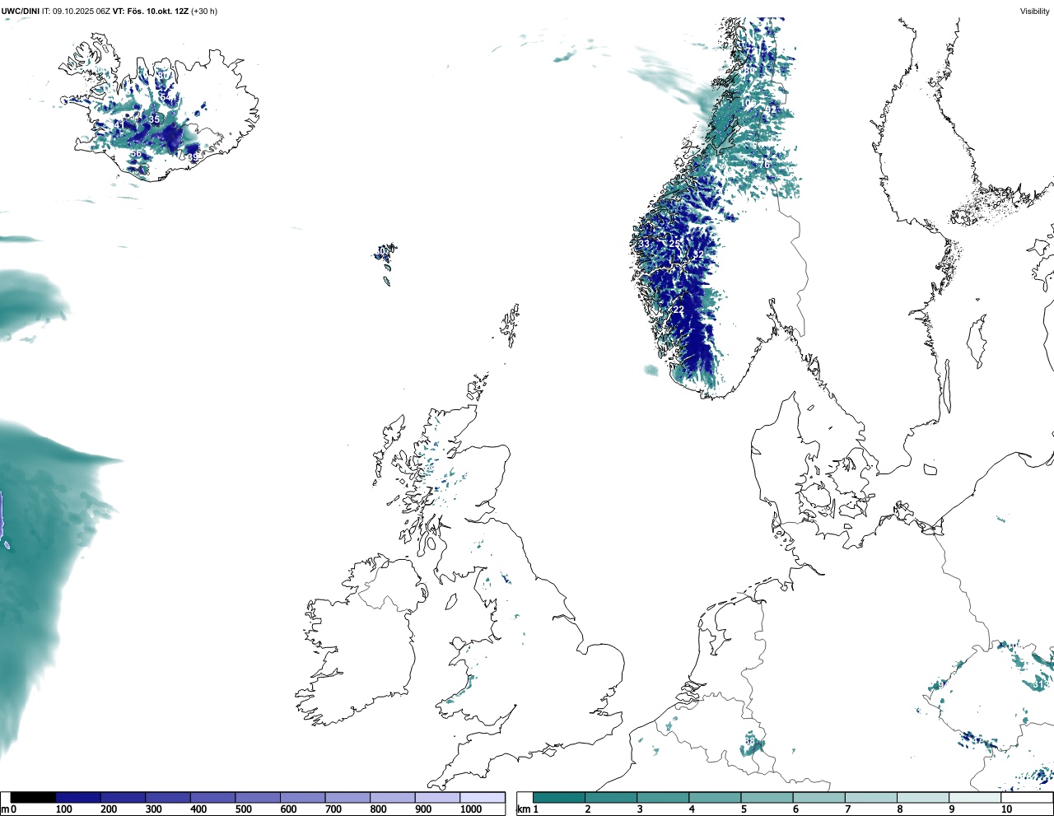Click the 5–6 km teal swatch
This screenshot has height=816, width=1054.
[x=767, y=797]
